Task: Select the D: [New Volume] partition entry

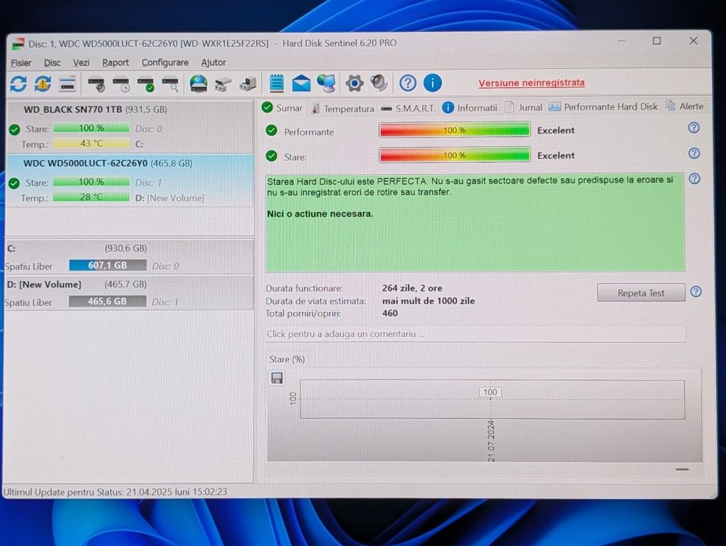Action: pyautogui.click(x=129, y=293)
